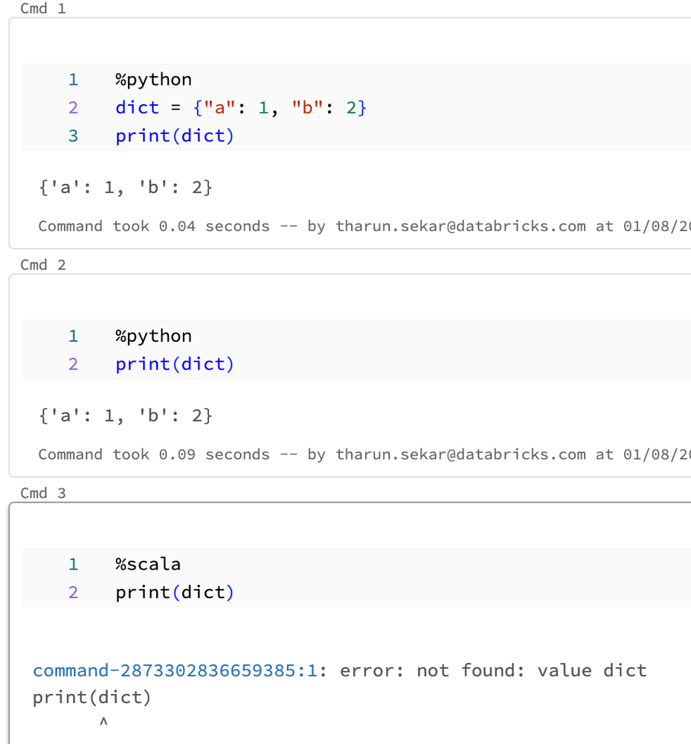
Task: Click line number 1 in Cmd 1
Action: 73,80
